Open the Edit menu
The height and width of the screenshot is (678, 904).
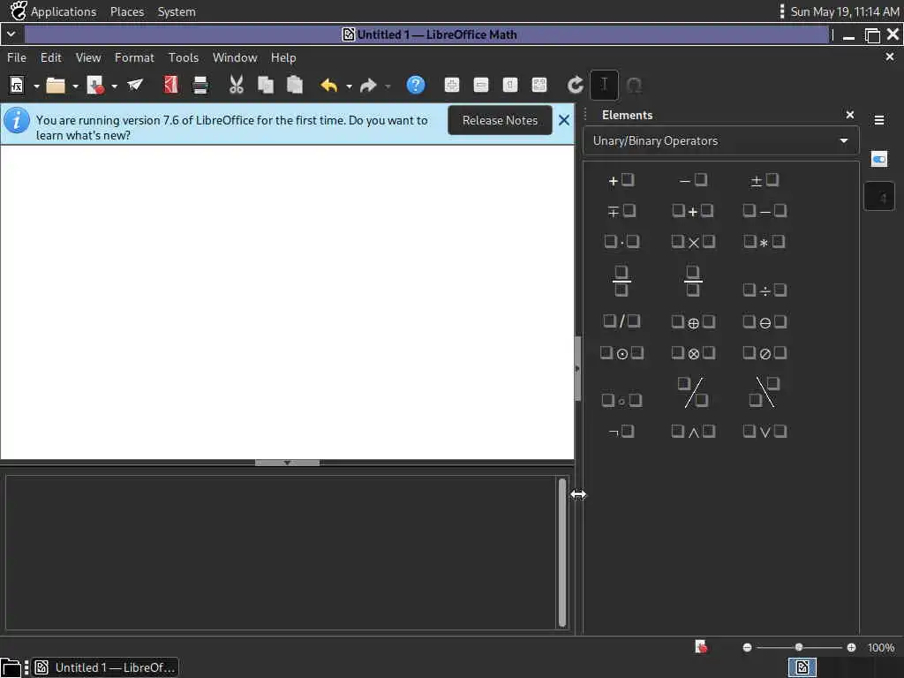[50, 57]
